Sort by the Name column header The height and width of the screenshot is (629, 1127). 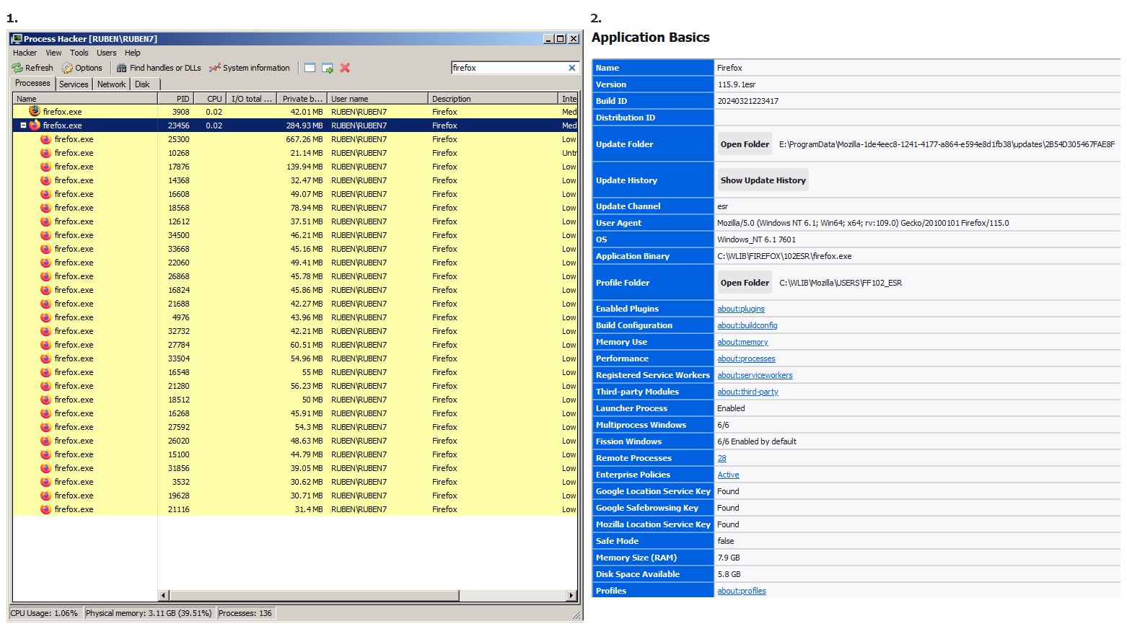[x=85, y=99]
